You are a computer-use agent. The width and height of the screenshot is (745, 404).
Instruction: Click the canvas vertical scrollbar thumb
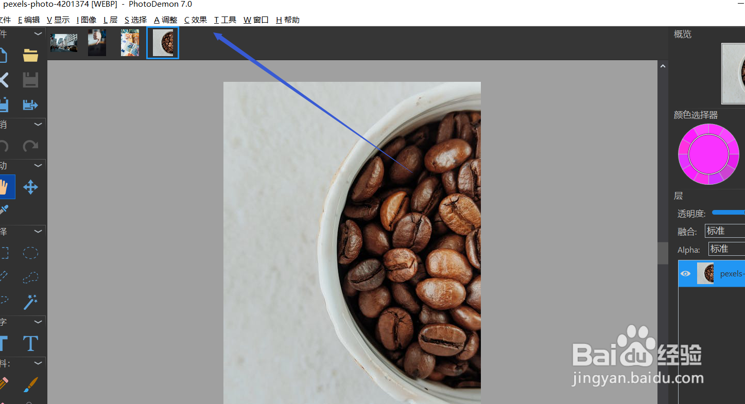point(663,252)
